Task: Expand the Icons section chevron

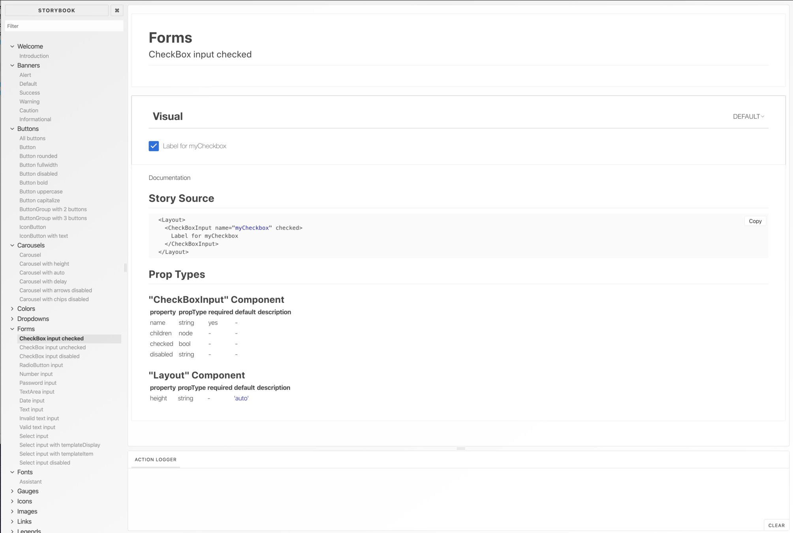Action: [12, 501]
